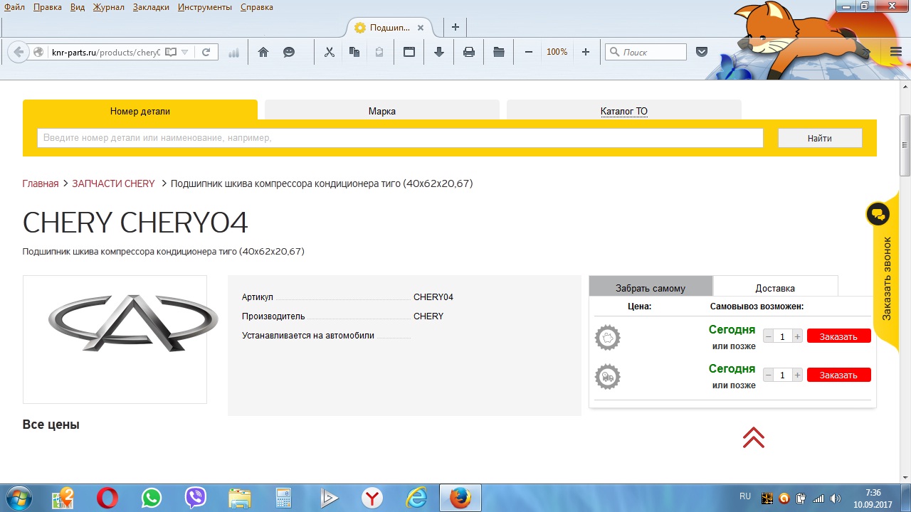Open the Правка menu
Viewport: 911px width, 512px height.
coord(47,7)
